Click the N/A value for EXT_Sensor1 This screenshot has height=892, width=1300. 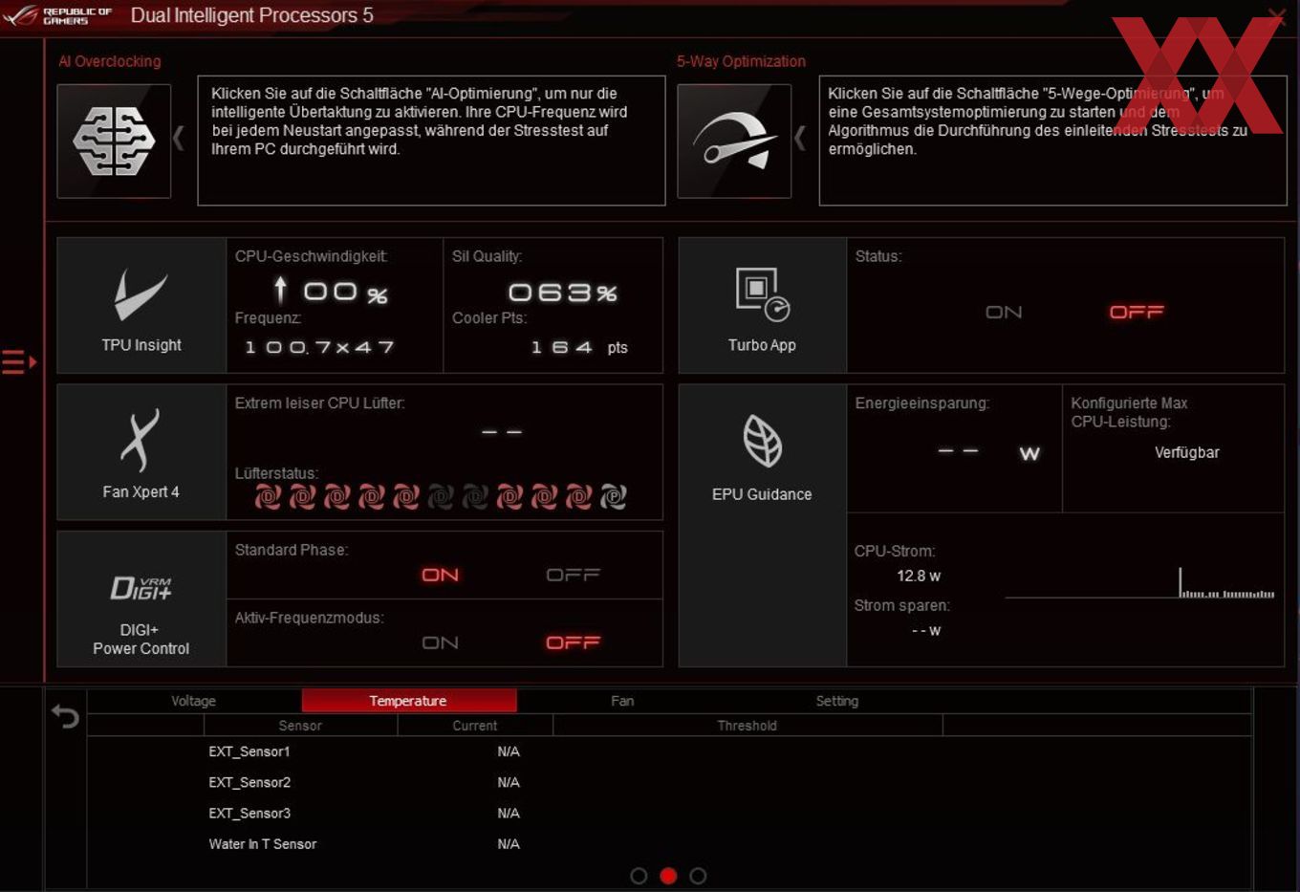pos(509,751)
